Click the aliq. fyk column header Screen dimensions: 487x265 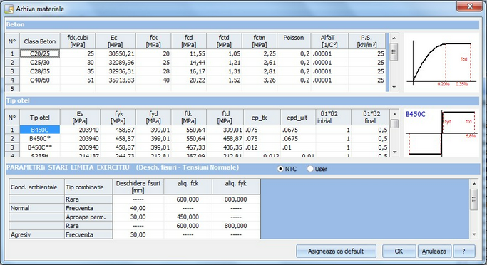pos(236,187)
